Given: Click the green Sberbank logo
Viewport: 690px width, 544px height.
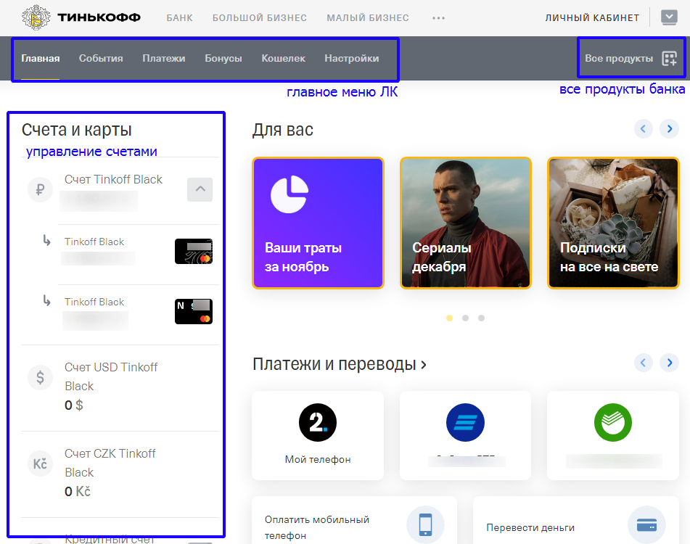Looking at the screenshot, I should point(613,422).
